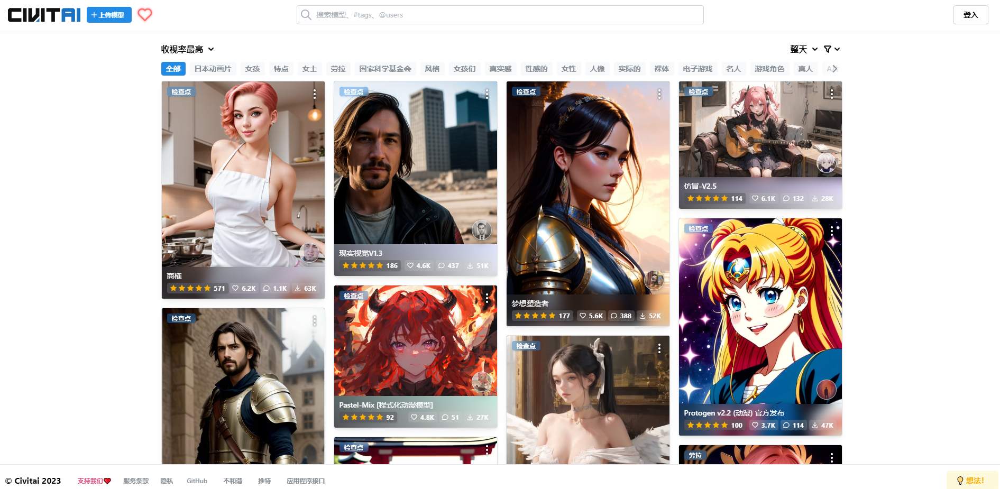Click creator avatar on 梦想塑造者 card
Screen dimensions: 1000x489
654,280
